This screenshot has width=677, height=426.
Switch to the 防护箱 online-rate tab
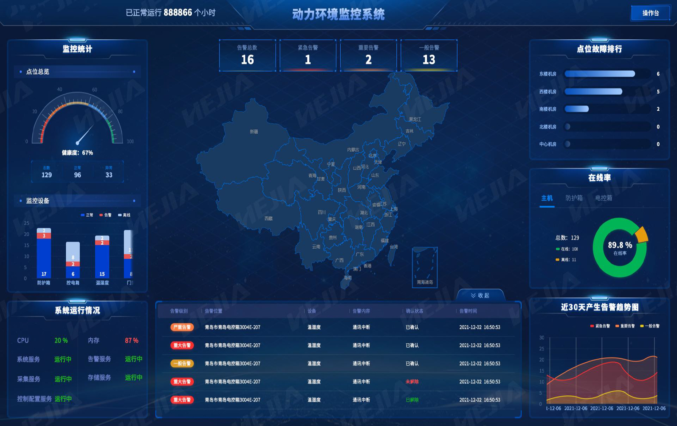point(574,198)
